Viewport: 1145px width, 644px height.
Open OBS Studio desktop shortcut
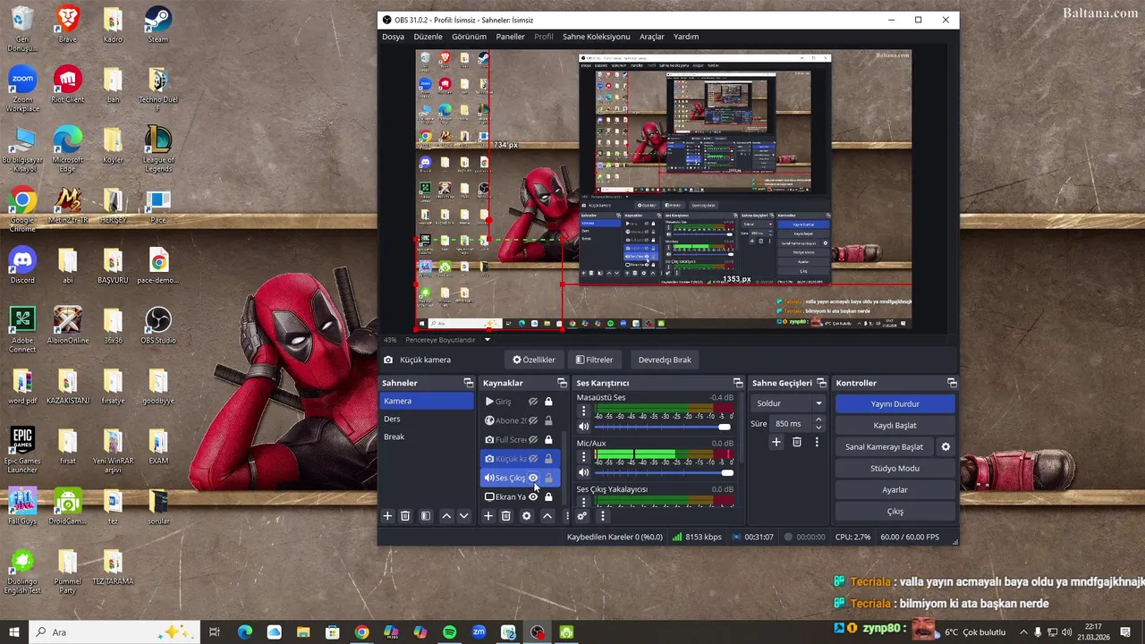tap(158, 326)
